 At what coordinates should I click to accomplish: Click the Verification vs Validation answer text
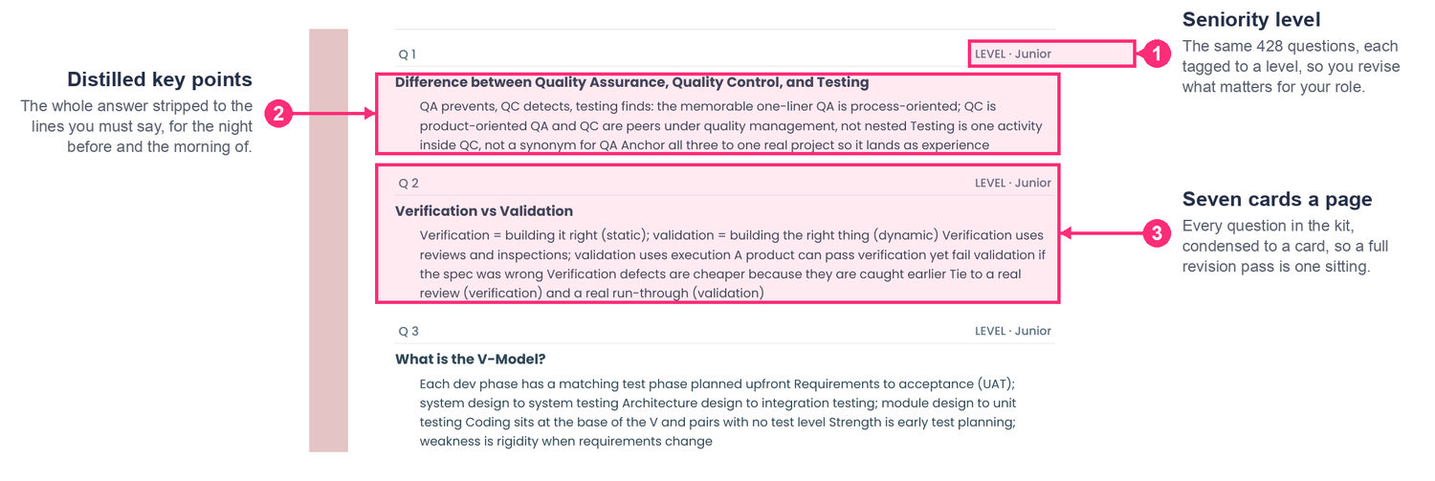point(734,264)
